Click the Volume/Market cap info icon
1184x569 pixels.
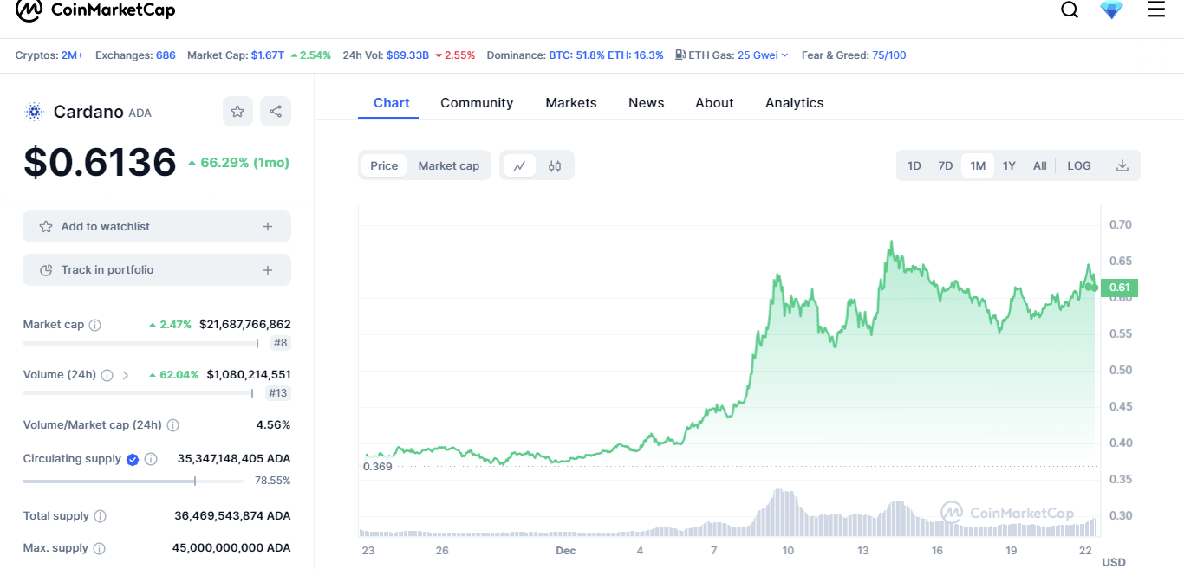(x=172, y=425)
